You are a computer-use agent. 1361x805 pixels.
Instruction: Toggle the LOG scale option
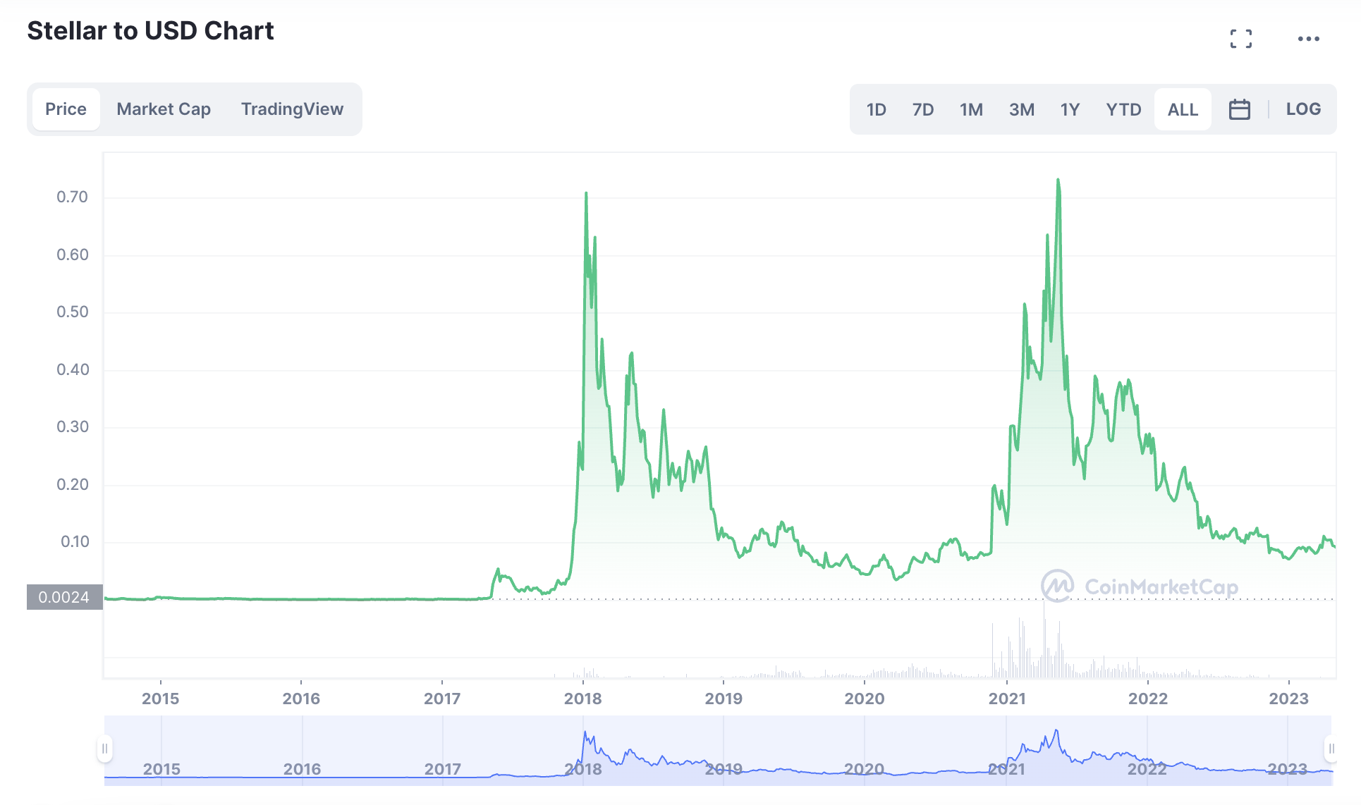click(1303, 109)
